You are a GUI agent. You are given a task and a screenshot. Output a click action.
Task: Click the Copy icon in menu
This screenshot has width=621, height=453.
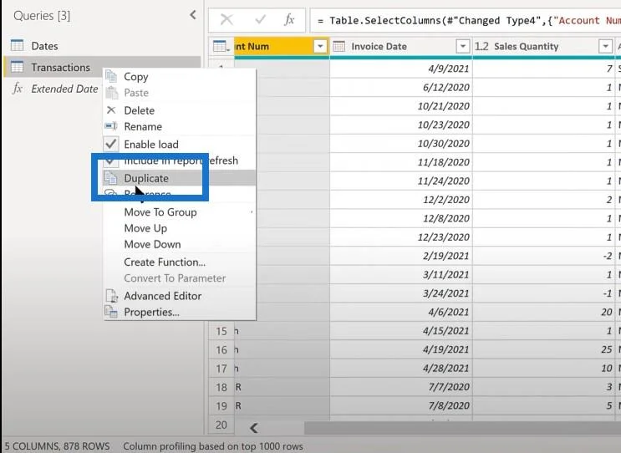[x=111, y=76]
